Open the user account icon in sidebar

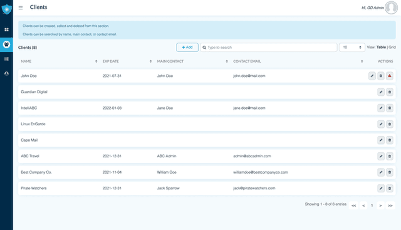6,74
